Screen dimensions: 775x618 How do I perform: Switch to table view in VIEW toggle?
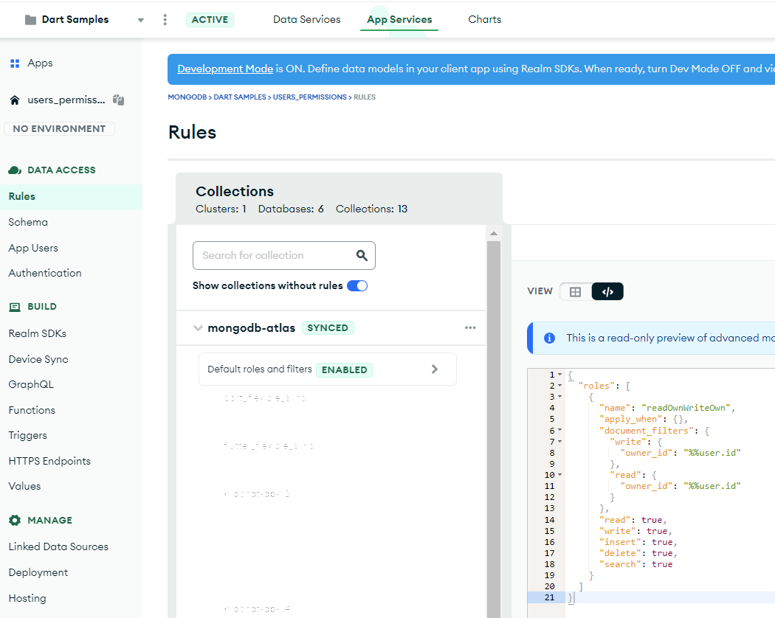point(576,292)
